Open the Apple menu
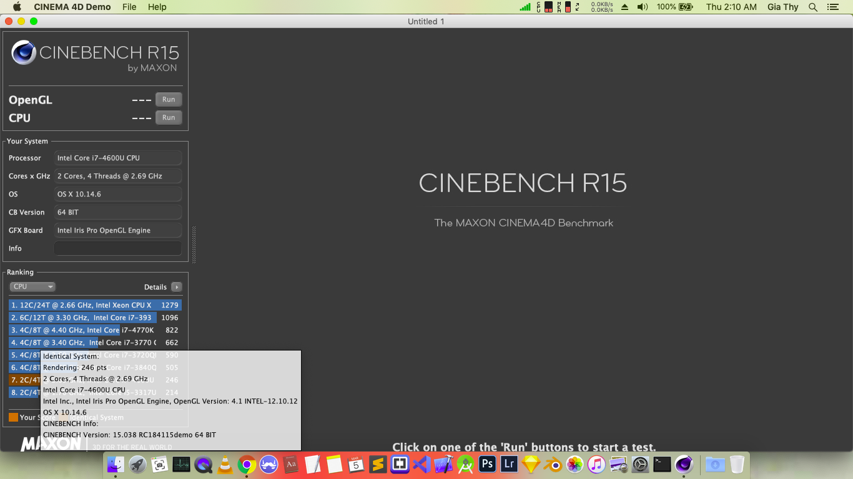This screenshot has height=479, width=853. coord(17,7)
